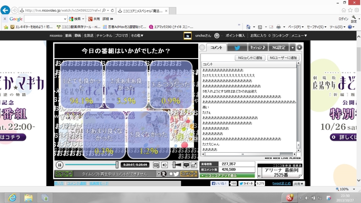Click the comment list vertical scrollbar
The image size is (361, 203).
(298, 107)
